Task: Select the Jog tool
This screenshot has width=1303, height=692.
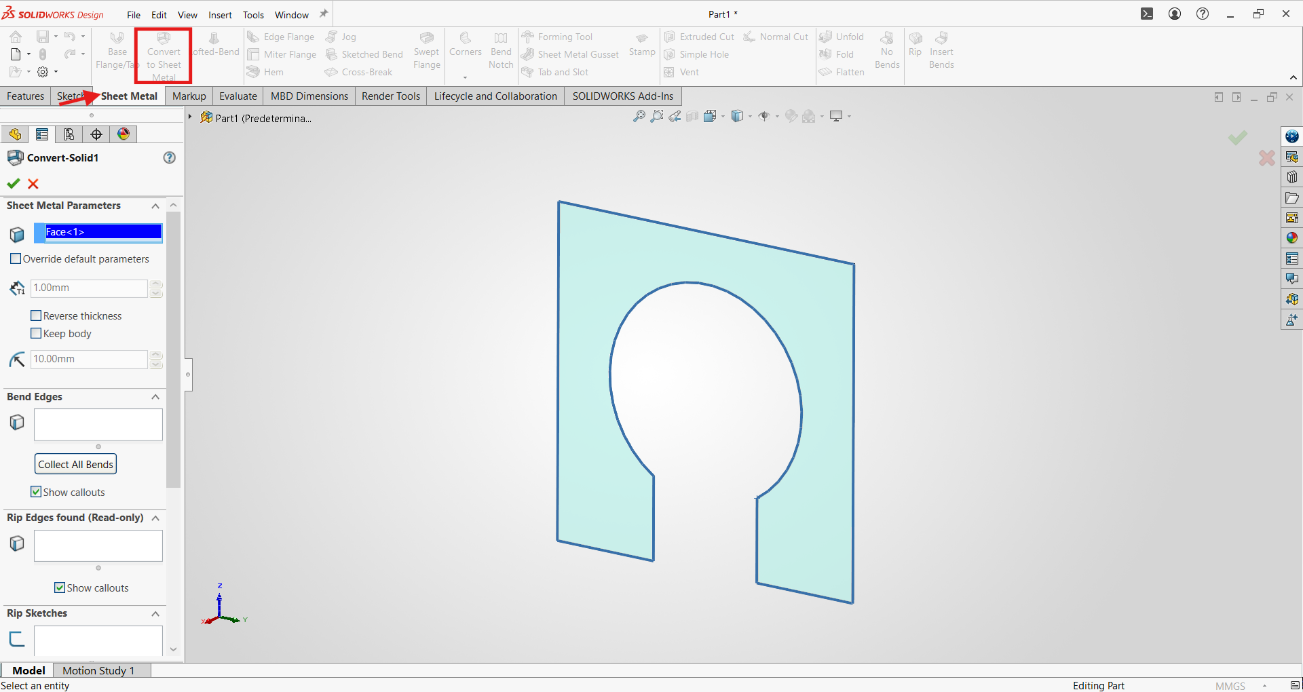Action: pyautogui.click(x=341, y=37)
